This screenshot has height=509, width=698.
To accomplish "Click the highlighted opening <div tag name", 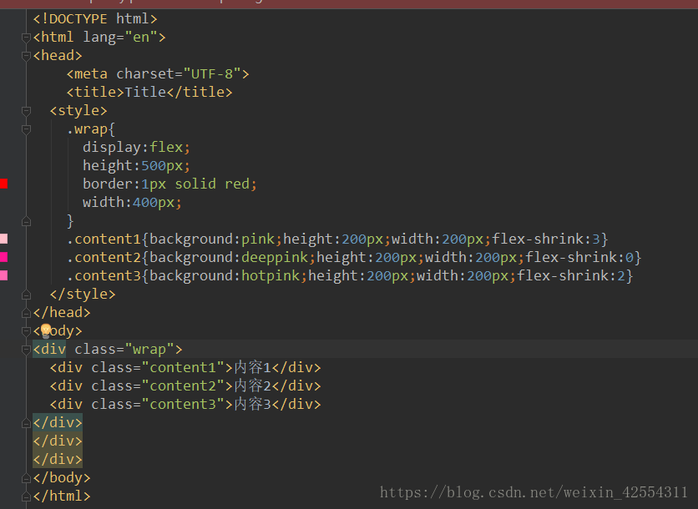I will [49, 350].
